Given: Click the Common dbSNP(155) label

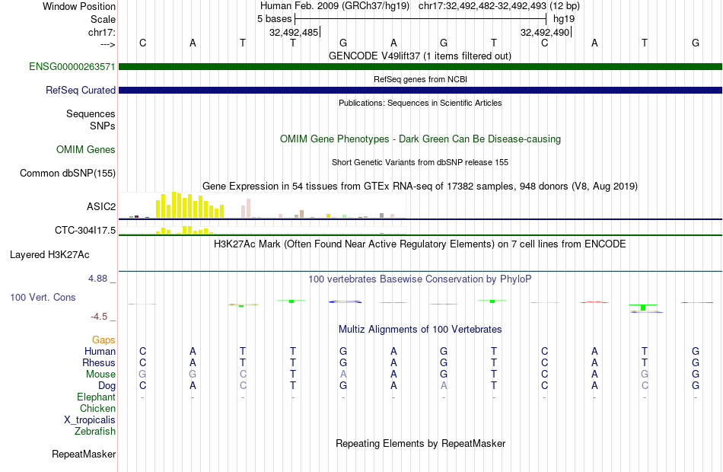Looking at the screenshot, I should pyautogui.click(x=67, y=173).
